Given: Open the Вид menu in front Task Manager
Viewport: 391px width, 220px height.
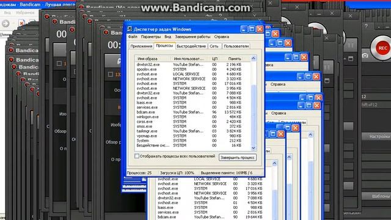Looking at the screenshot, I should [x=167, y=37].
